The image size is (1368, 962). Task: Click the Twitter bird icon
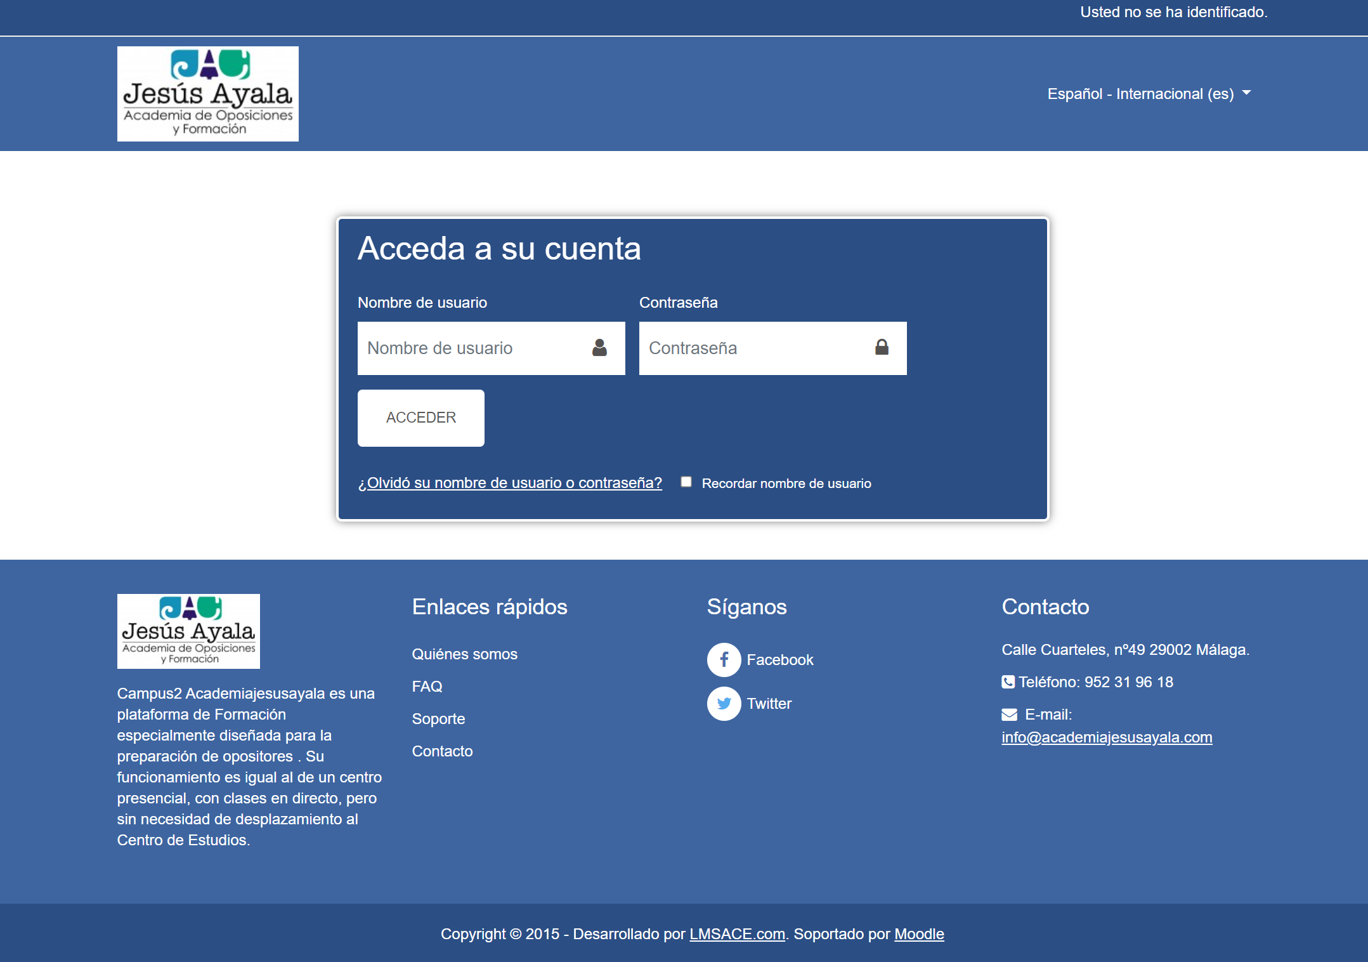pyautogui.click(x=724, y=704)
